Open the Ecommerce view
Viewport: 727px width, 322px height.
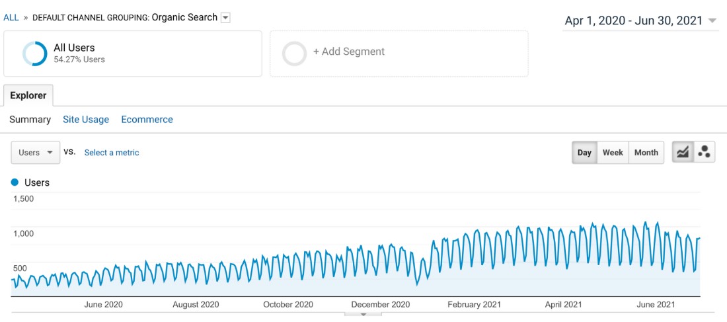pos(147,120)
